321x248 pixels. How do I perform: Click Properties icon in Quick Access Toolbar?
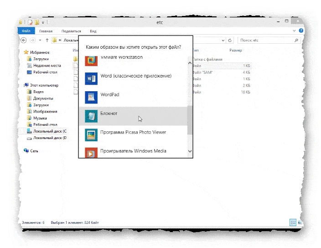30,22
